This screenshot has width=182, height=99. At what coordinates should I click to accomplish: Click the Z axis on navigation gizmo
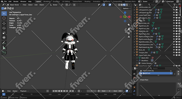point(125,13)
